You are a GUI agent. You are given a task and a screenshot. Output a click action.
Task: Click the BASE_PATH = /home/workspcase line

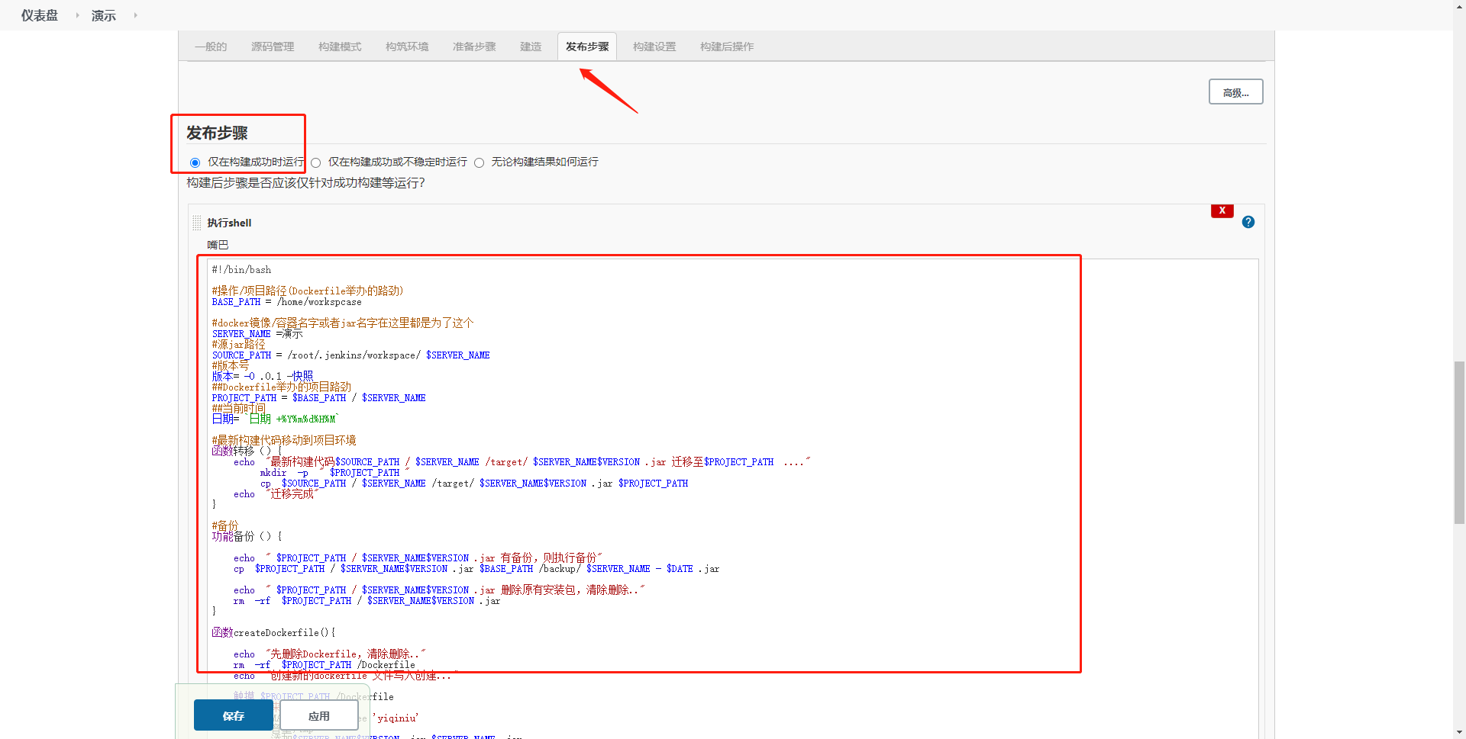287,302
